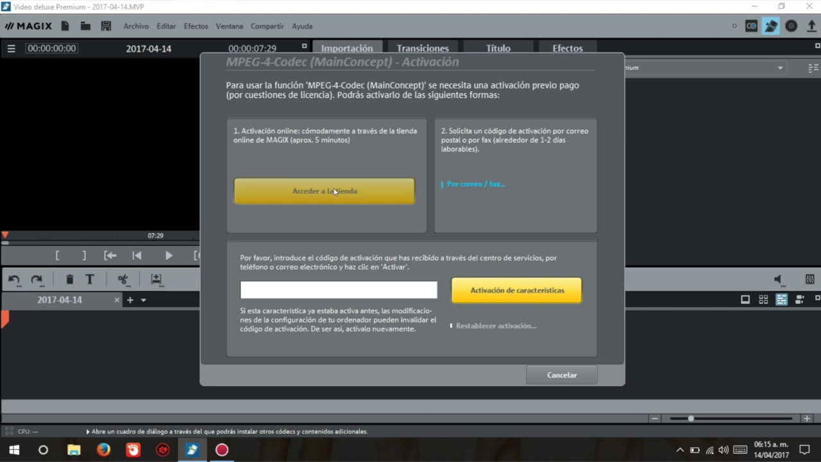The image size is (821, 462).
Task: Switch to the Transiciones tab
Action: pyautogui.click(x=423, y=48)
